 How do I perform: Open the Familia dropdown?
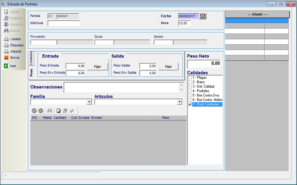click(x=89, y=102)
